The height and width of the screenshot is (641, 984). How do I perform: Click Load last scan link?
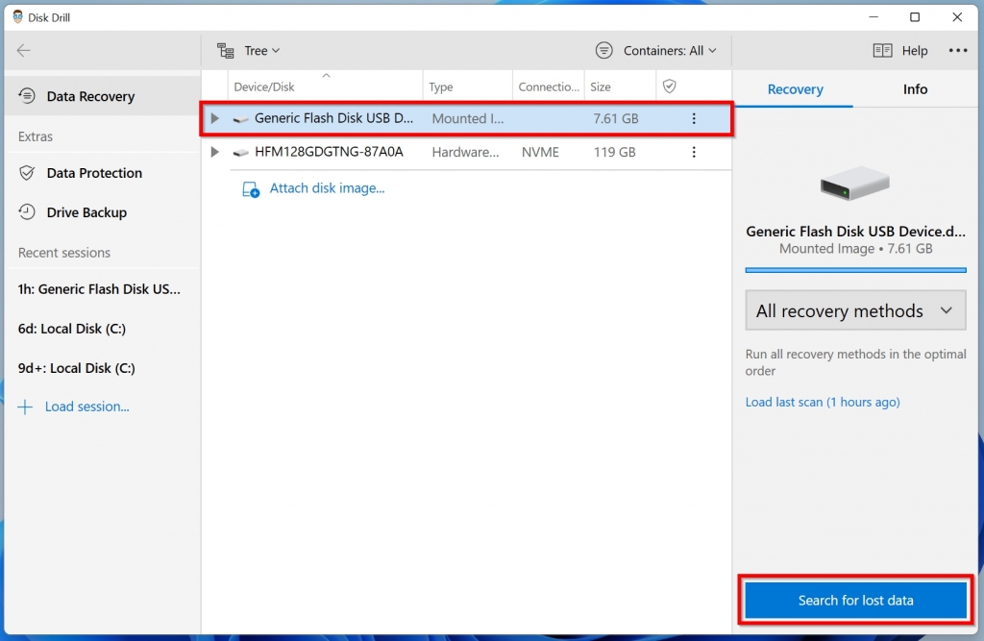[822, 402]
